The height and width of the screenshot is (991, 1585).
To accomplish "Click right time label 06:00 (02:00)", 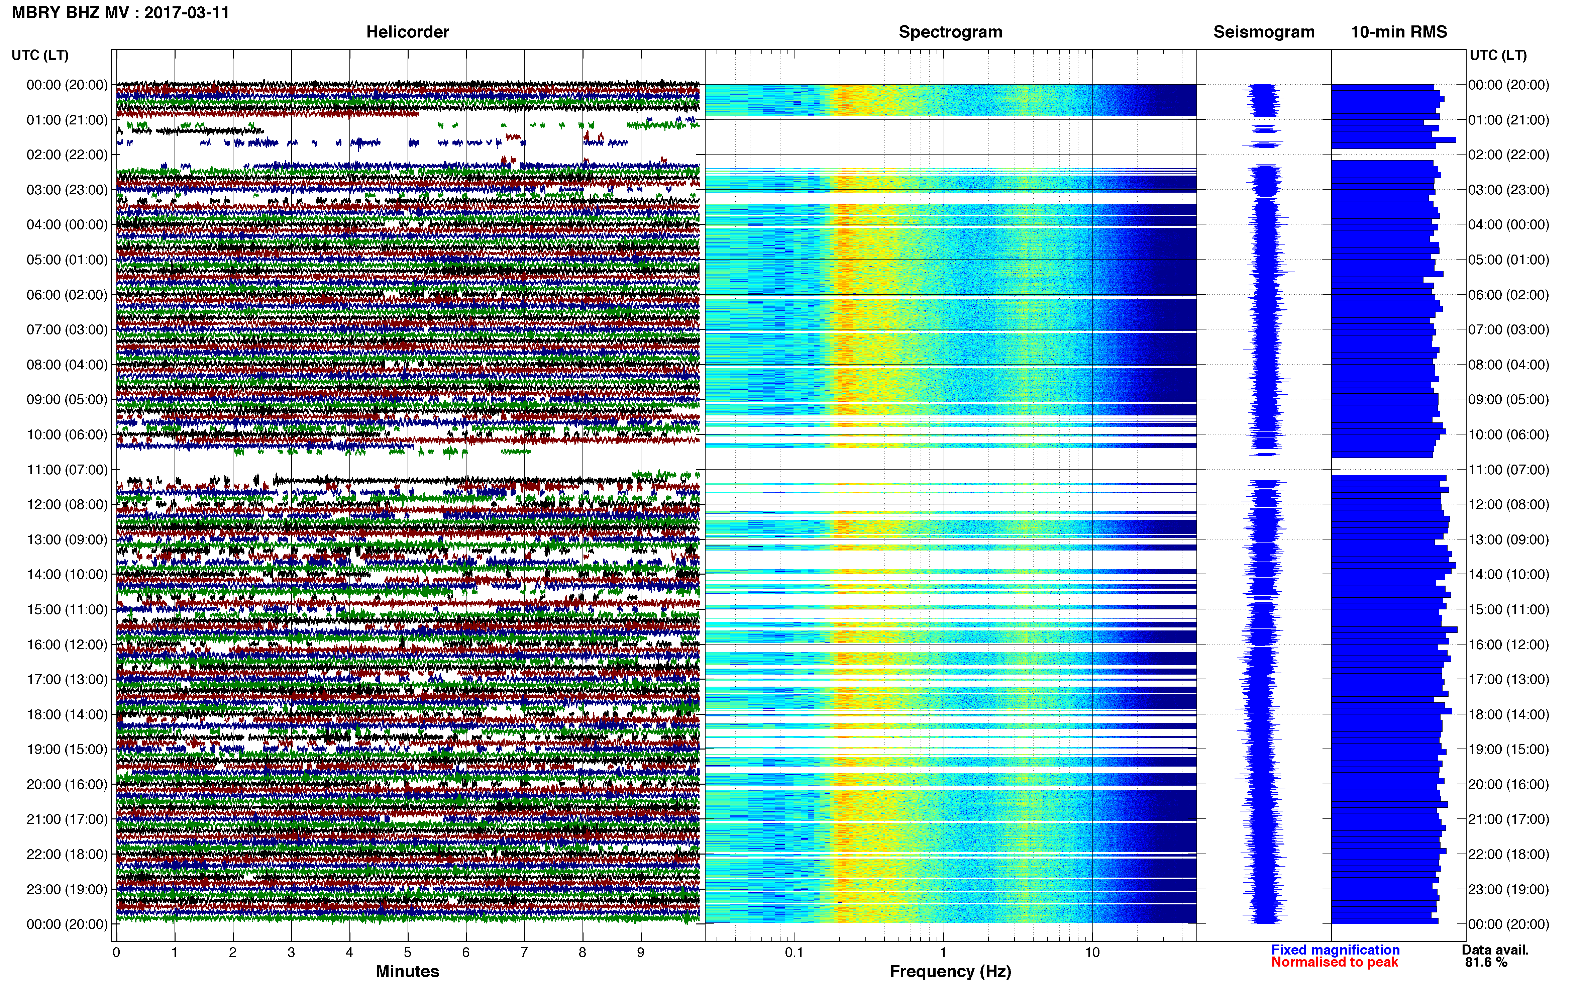I will [1509, 295].
